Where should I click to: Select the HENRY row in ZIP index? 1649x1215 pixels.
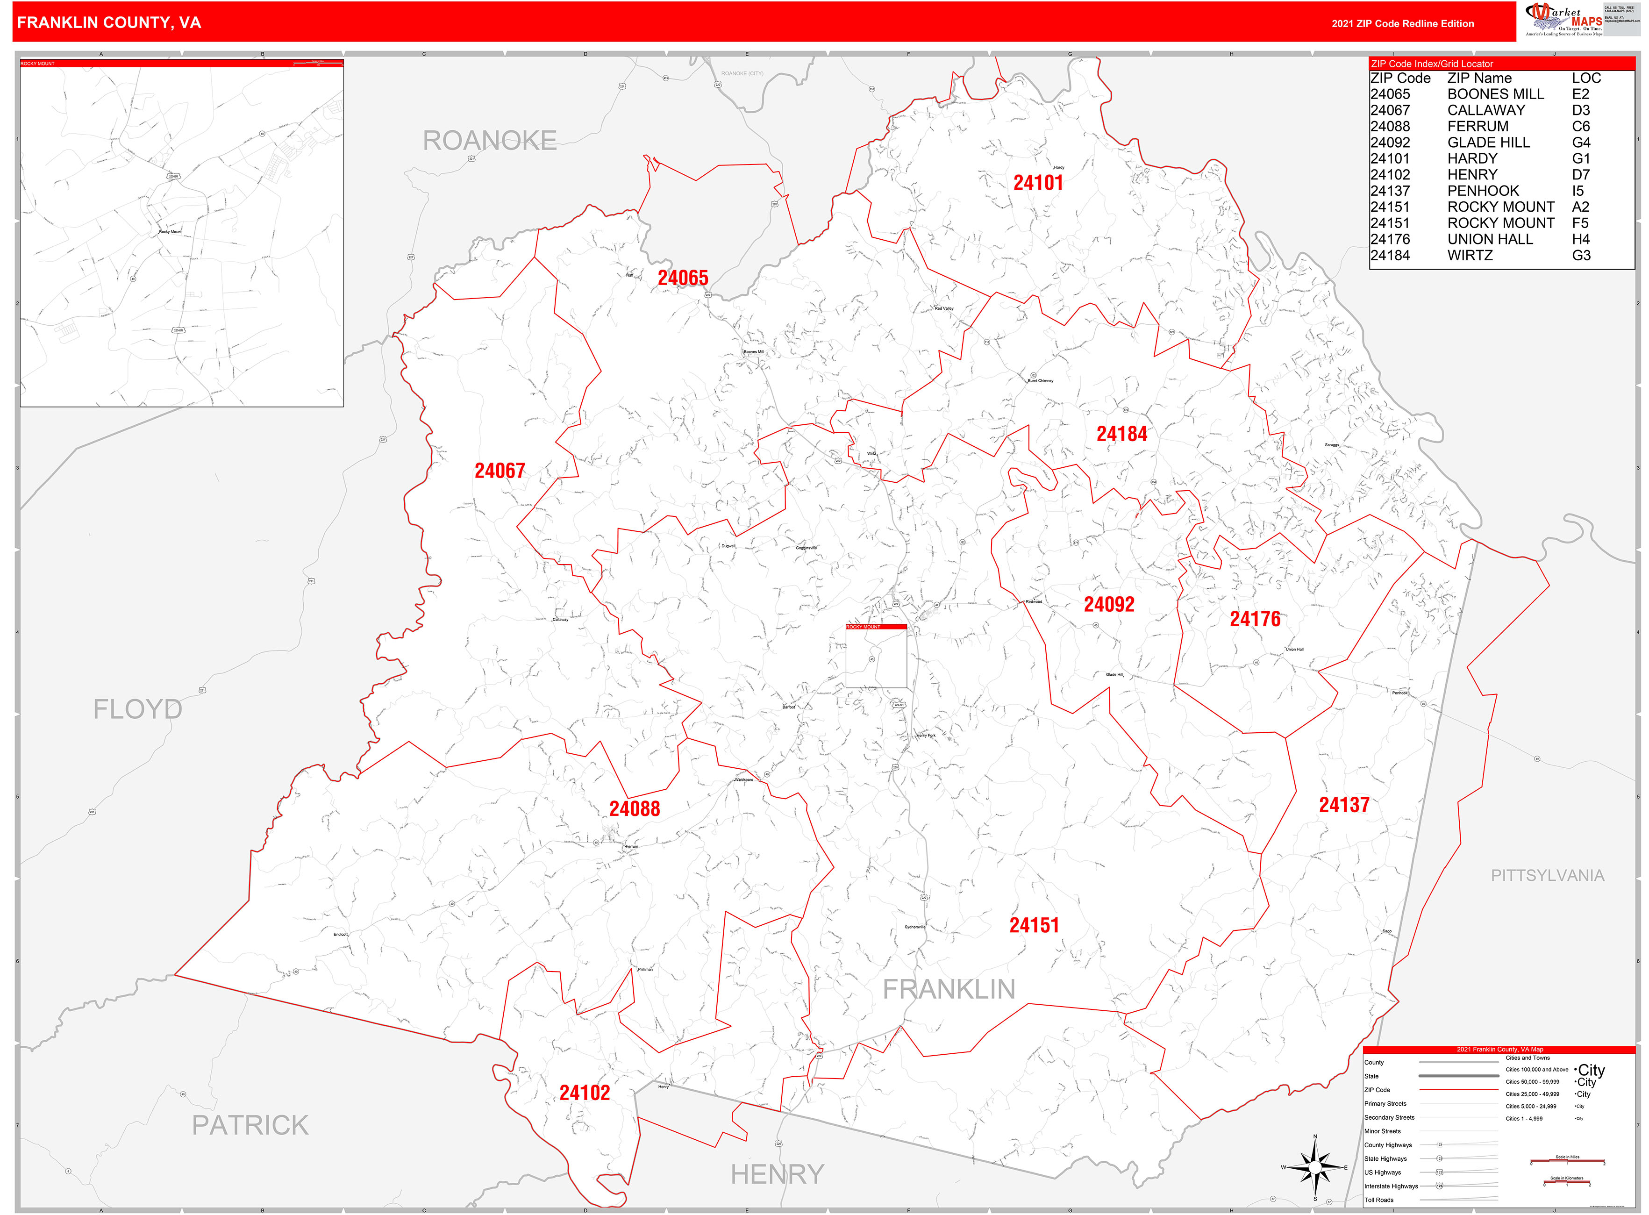point(1480,175)
